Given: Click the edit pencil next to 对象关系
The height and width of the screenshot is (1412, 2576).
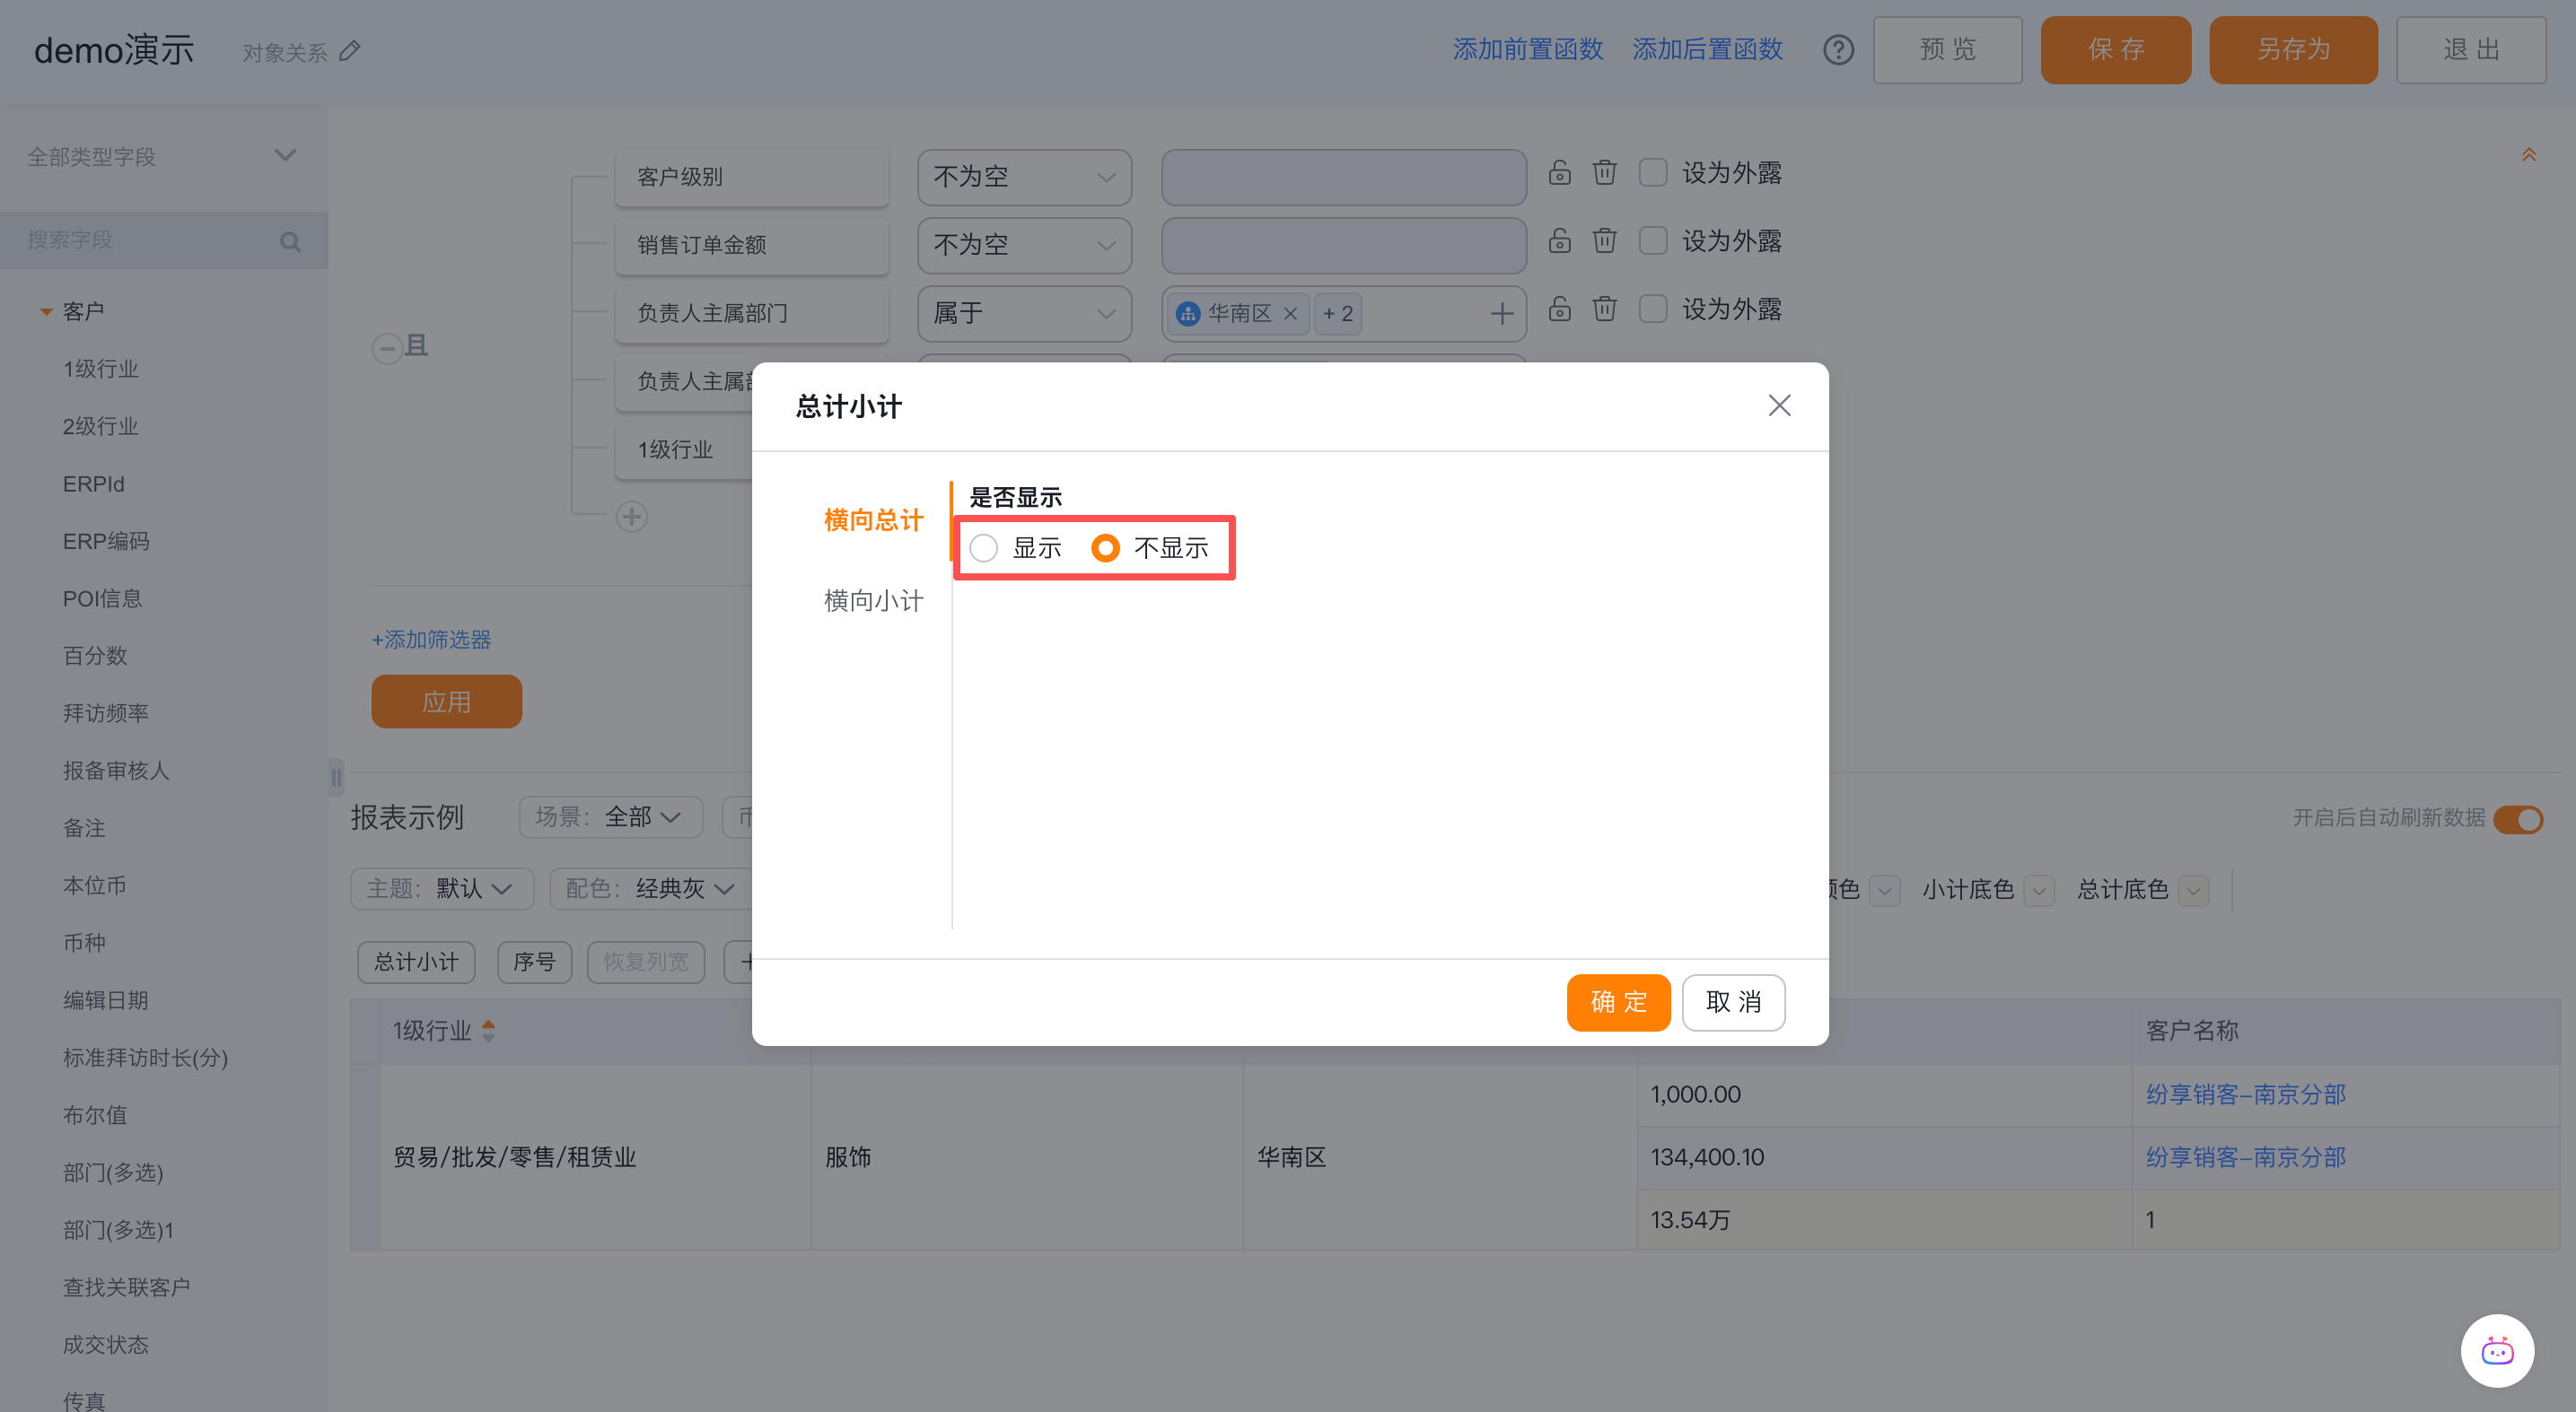Looking at the screenshot, I should tap(350, 51).
